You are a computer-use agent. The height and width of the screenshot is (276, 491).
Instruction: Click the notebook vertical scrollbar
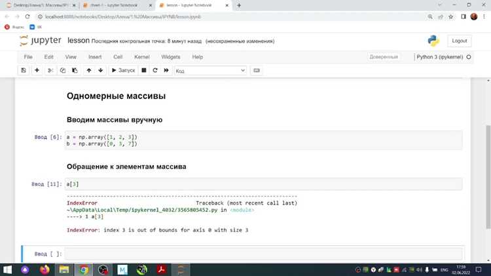[488, 177]
